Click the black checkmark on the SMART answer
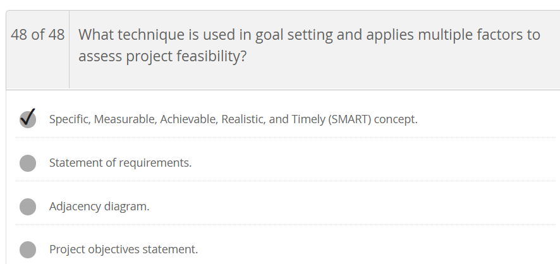 27,118
